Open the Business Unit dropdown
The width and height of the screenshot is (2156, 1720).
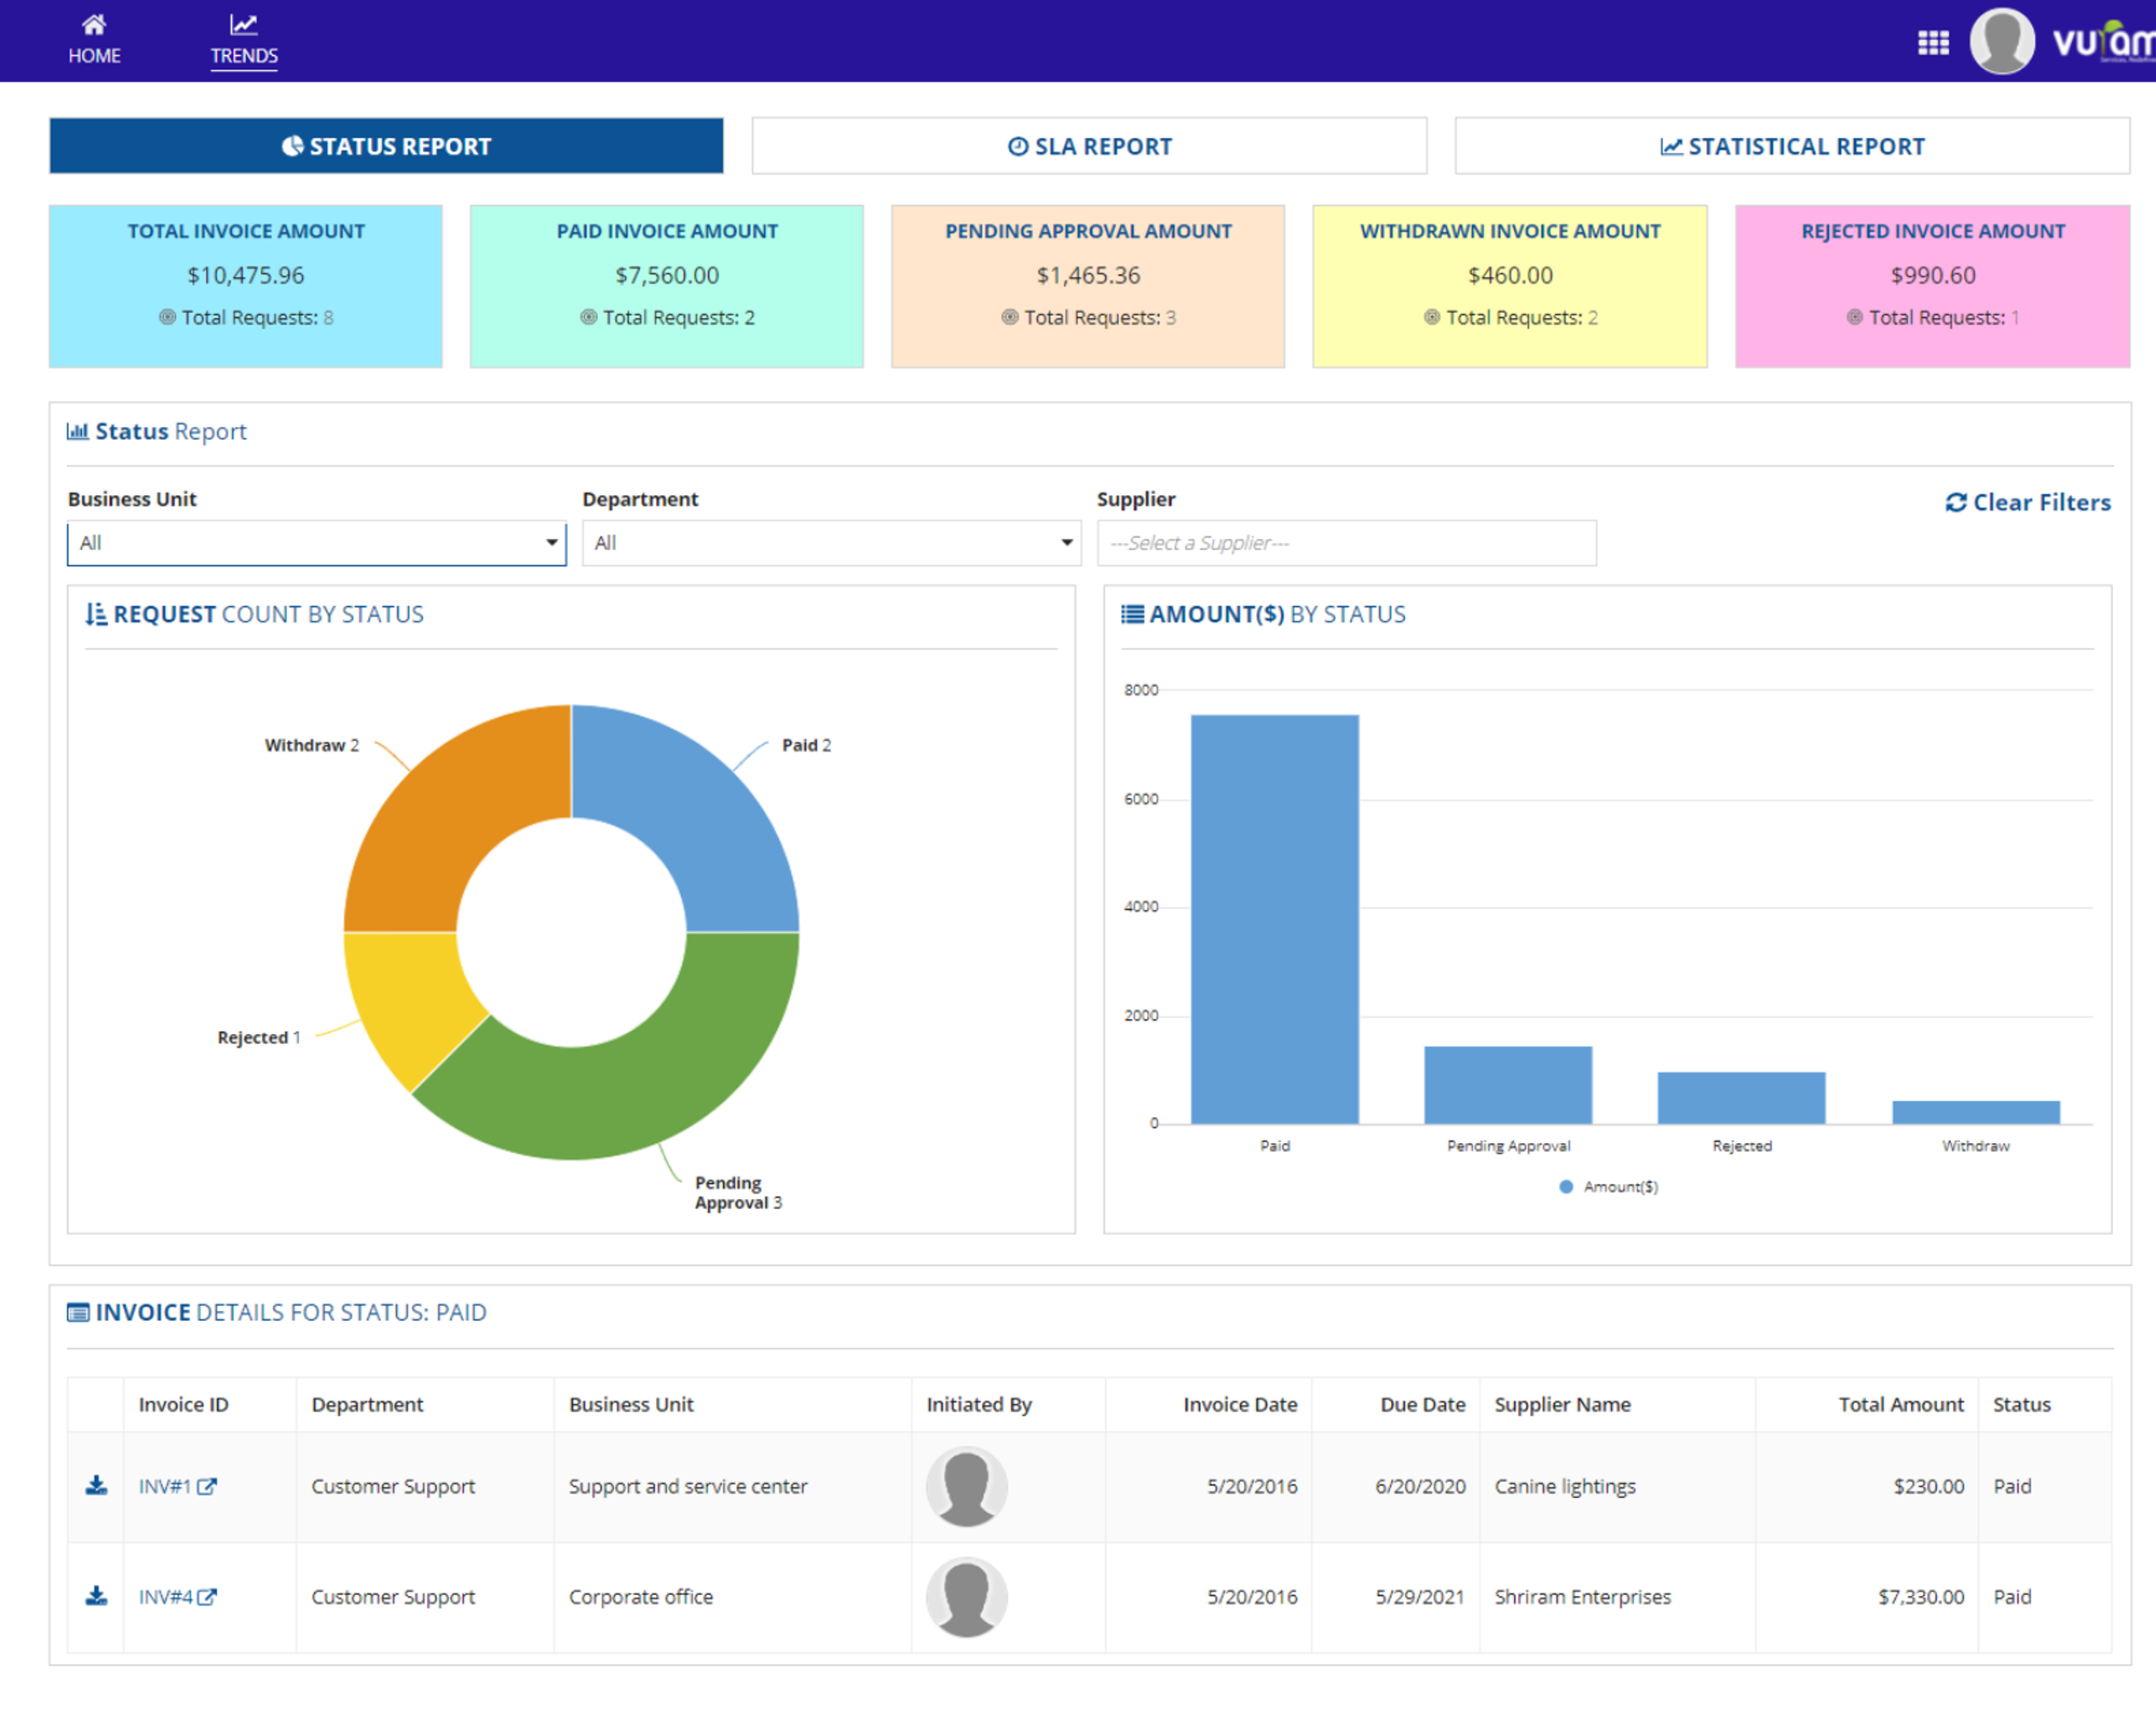[x=316, y=543]
